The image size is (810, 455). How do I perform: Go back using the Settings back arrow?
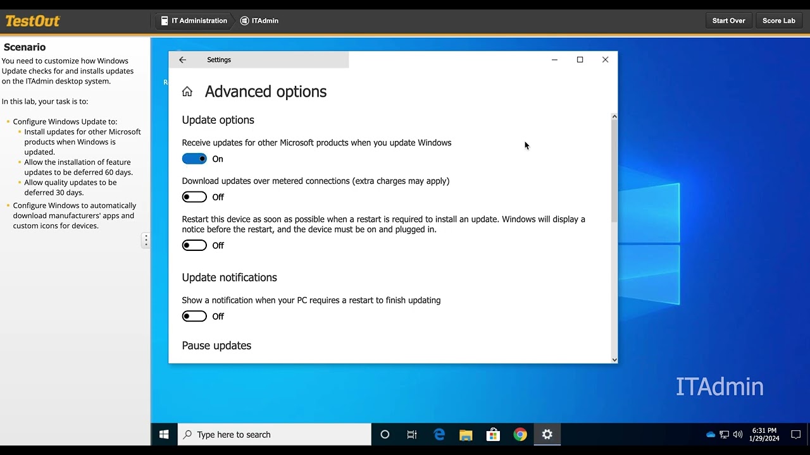click(x=182, y=60)
